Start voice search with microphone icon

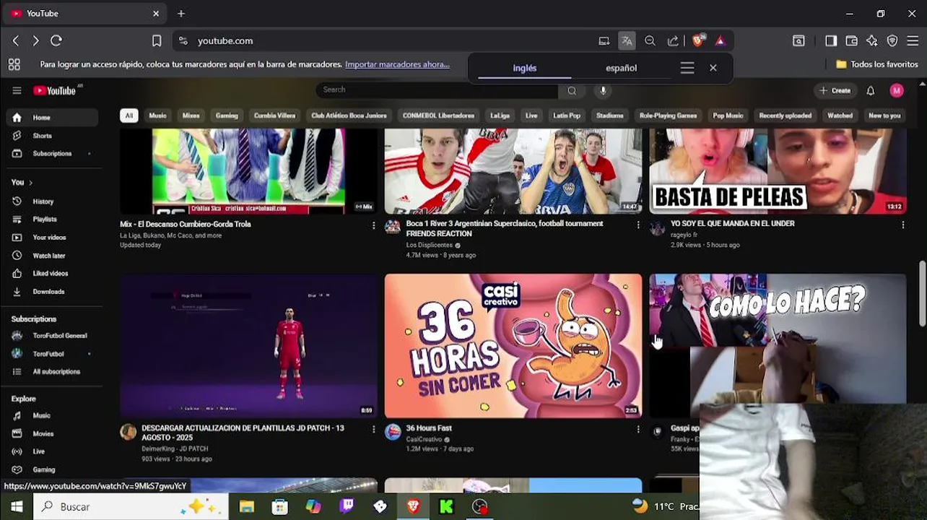[603, 90]
